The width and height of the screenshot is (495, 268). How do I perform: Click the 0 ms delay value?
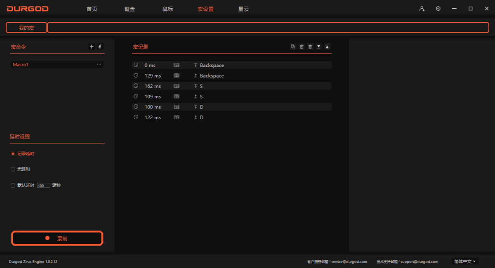150,65
